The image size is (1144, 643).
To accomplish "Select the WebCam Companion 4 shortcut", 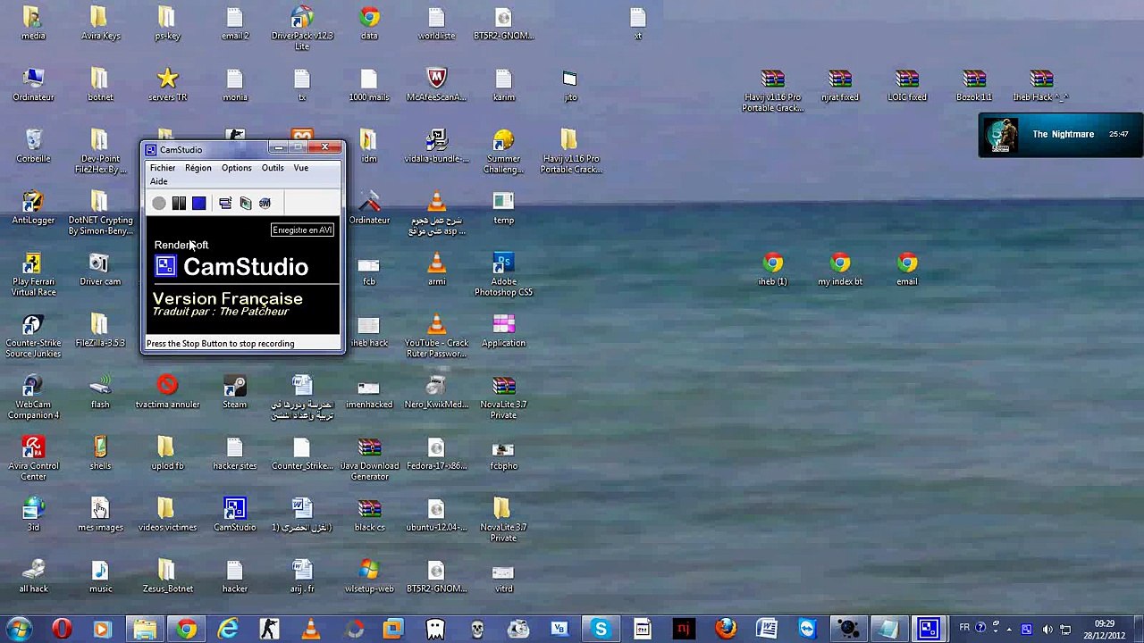I will (x=33, y=397).
